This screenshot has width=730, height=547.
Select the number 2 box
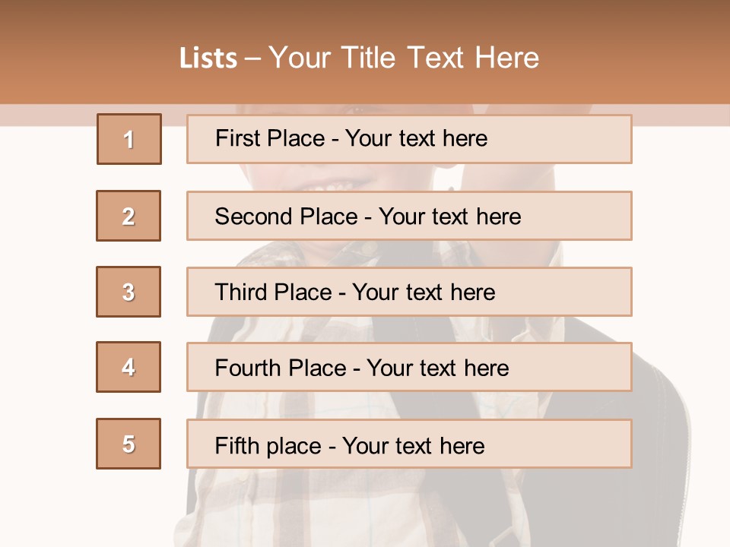[x=129, y=216]
